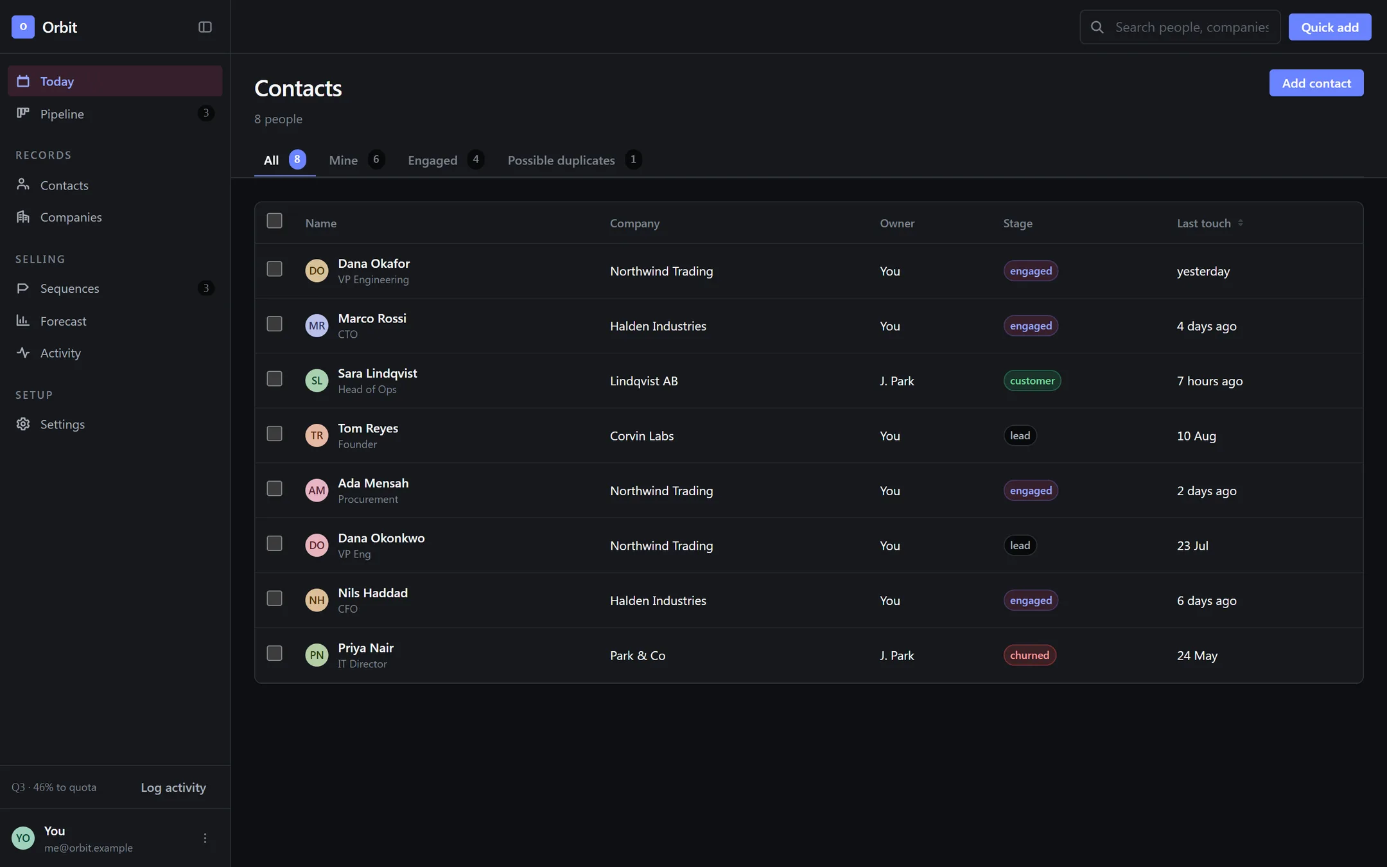Click the Lindqvist AB company cell

643,381
